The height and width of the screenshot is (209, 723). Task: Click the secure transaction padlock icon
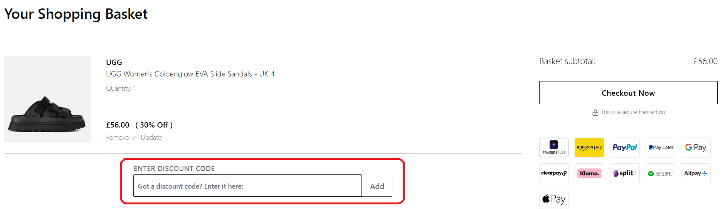[x=595, y=113]
